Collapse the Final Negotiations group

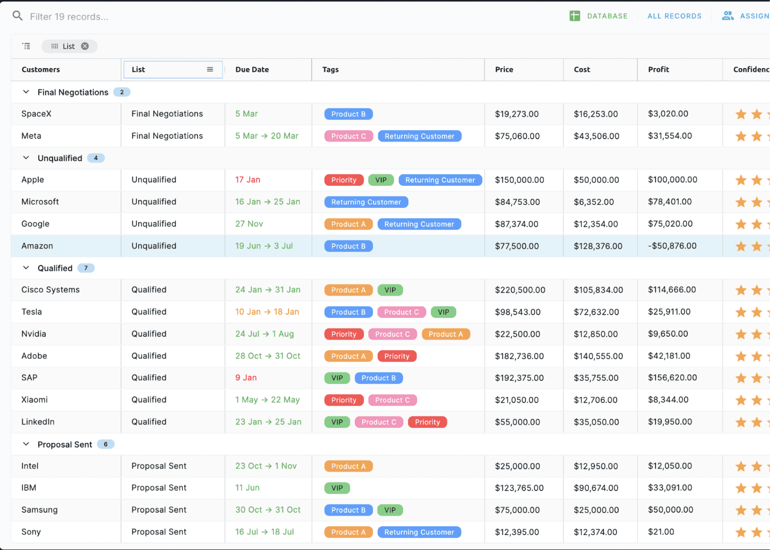[26, 92]
